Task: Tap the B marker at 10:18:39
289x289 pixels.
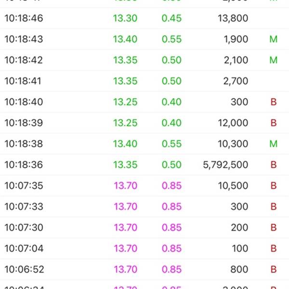Action: click(274, 123)
